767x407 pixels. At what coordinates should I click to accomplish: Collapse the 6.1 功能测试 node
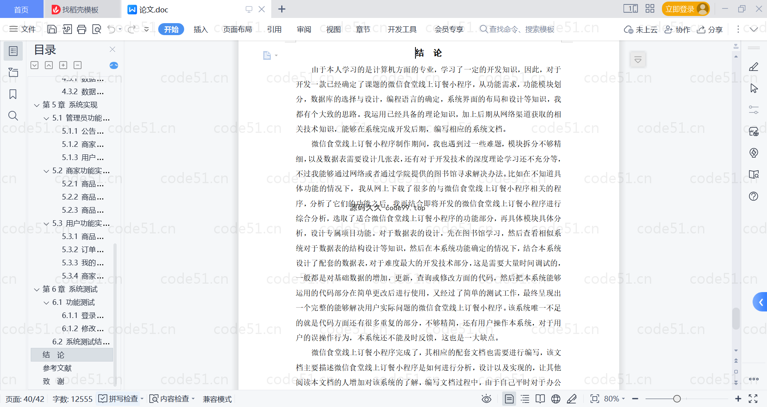[46, 303]
